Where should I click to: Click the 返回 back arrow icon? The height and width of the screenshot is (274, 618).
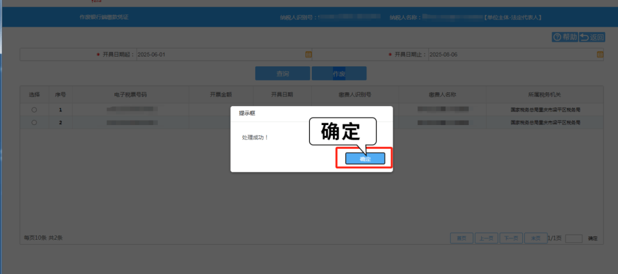point(584,37)
